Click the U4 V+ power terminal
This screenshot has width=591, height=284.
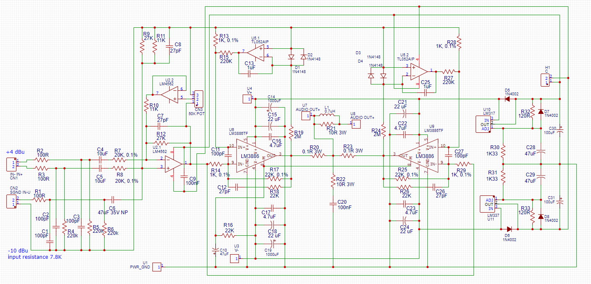coord(247,99)
